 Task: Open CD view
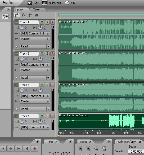(70, 3)
